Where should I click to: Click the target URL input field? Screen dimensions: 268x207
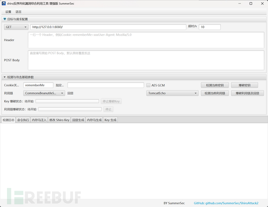pyautogui.click(x=108, y=27)
